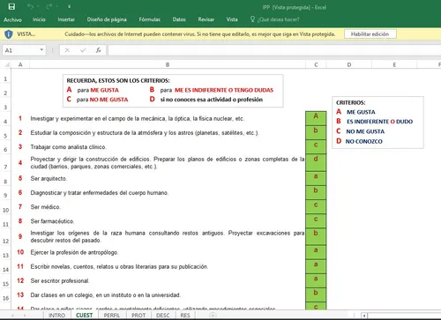Select column E header
The width and height of the screenshot is (441, 320).
click(x=394, y=64)
